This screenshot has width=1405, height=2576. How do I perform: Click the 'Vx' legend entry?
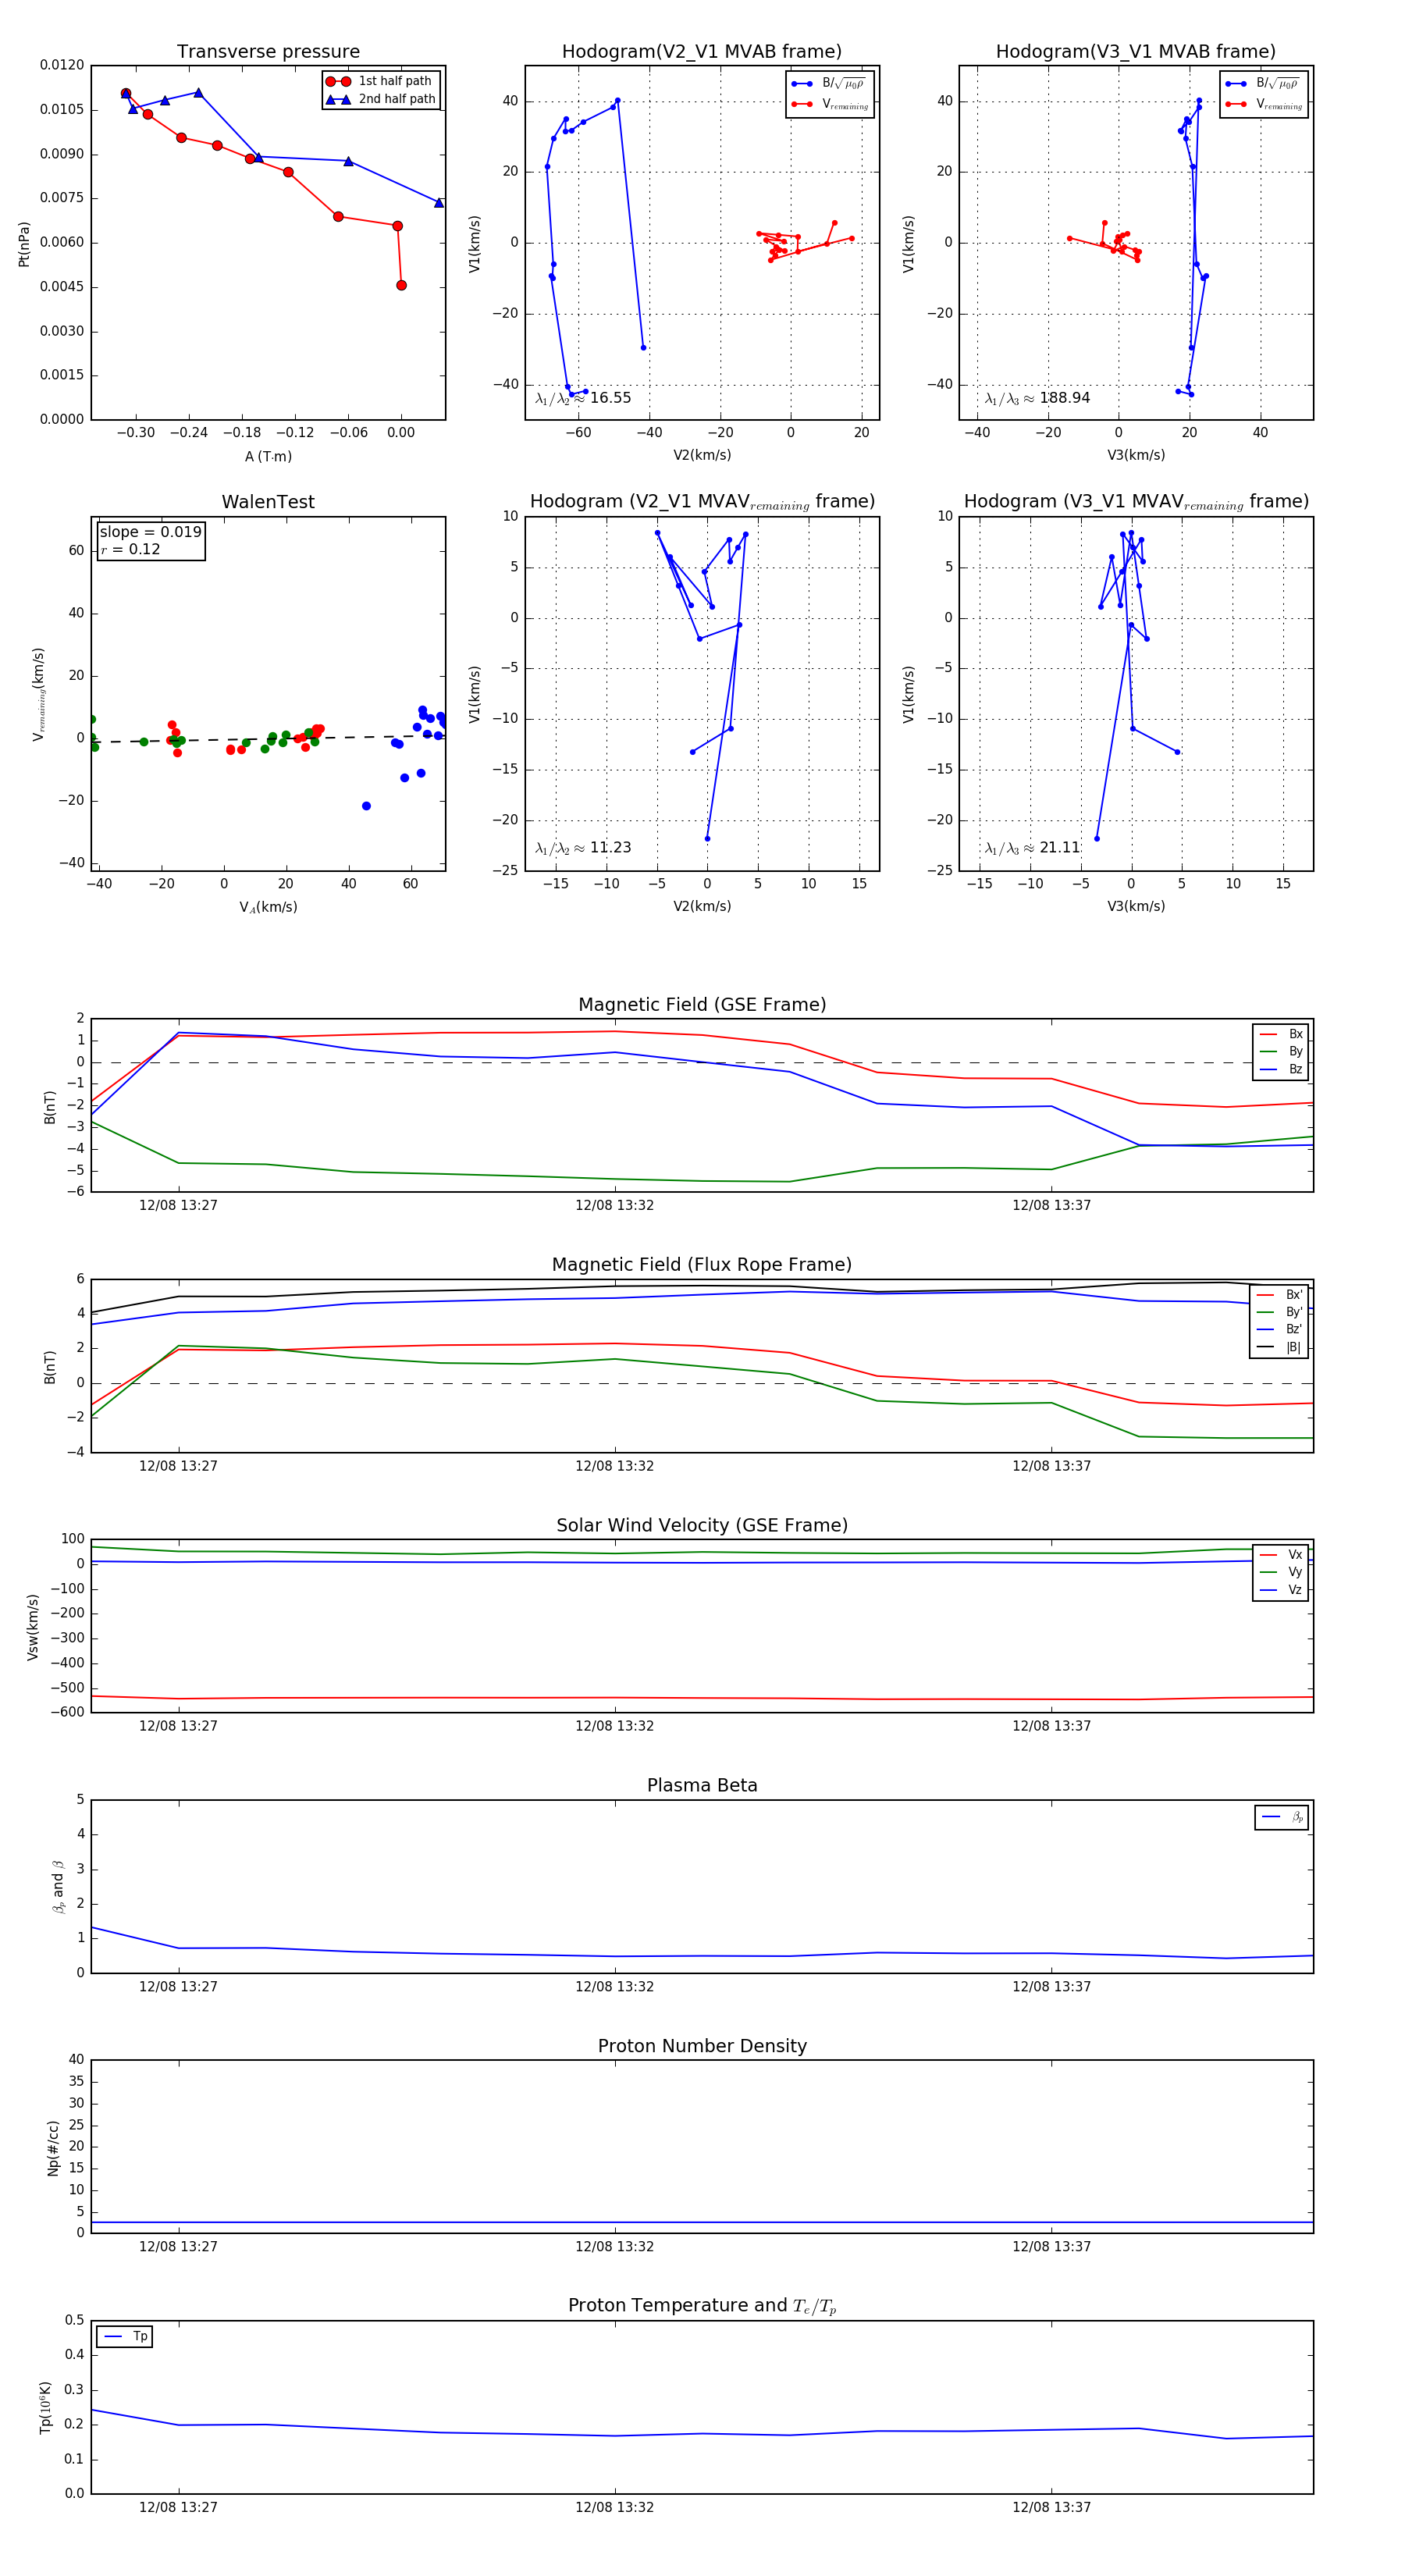coord(1282,1555)
